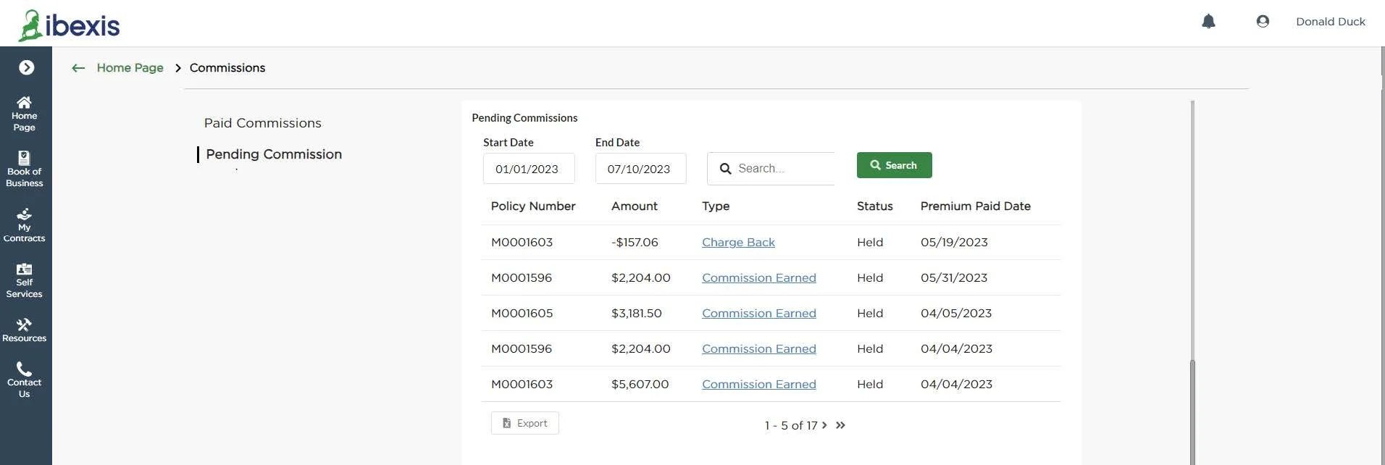Open Commission Earned link for $3,181.50

[758, 314]
